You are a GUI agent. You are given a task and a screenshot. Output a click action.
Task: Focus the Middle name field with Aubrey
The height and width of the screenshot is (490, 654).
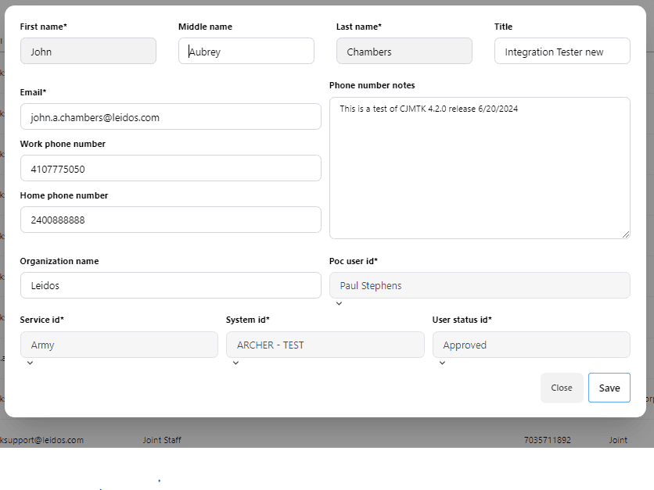click(x=246, y=52)
